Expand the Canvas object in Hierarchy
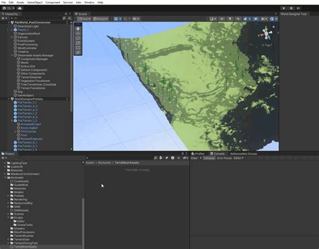 coord(12,37)
